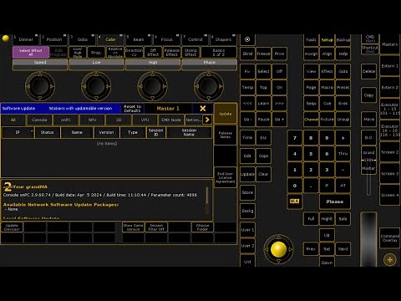The height and width of the screenshot is (301, 401).
Task: Click the Update button in Software Update
Action: pos(226,114)
